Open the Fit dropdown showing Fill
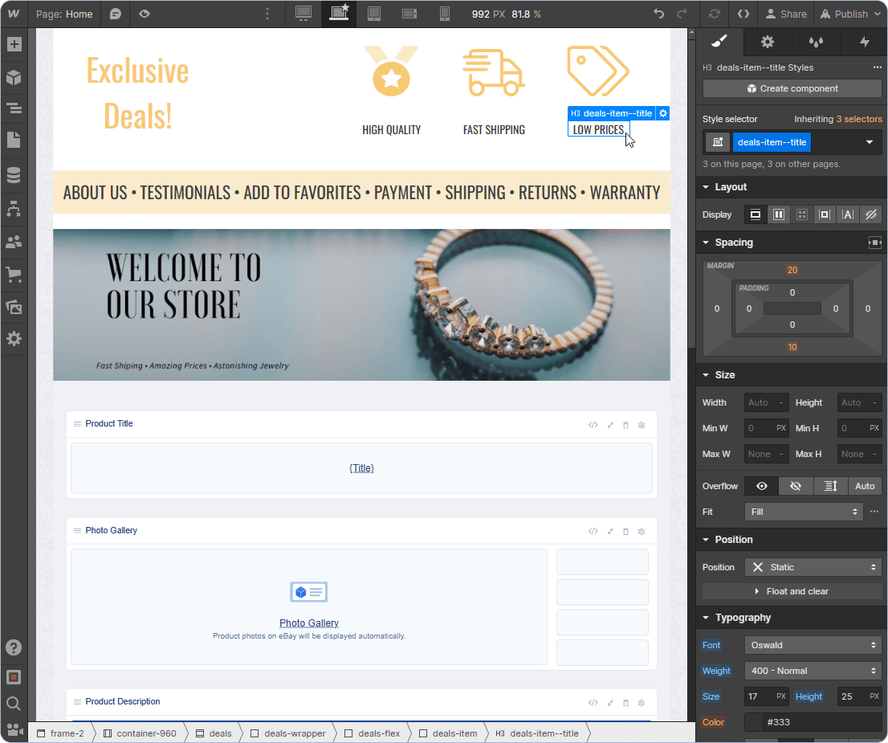Viewport: 888px width, 743px height. (x=804, y=512)
